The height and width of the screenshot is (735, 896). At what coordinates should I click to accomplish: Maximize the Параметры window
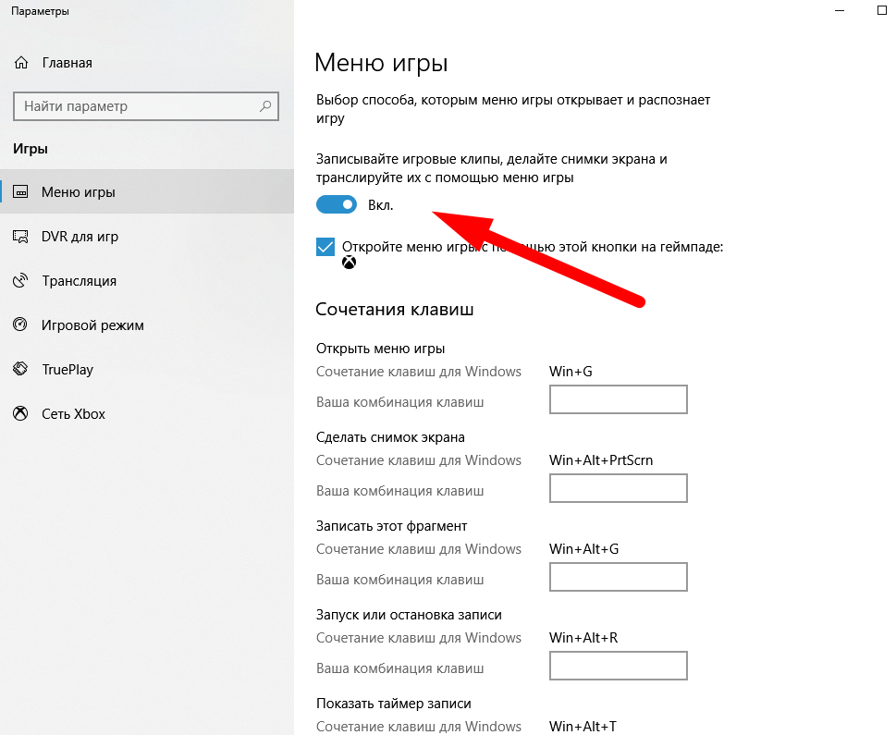[x=882, y=10]
